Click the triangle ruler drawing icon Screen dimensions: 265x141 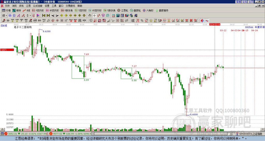[48, 21]
